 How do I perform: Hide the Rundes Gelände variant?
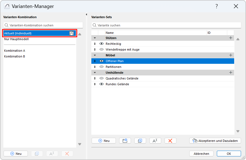pyautogui.click(x=102, y=84)
